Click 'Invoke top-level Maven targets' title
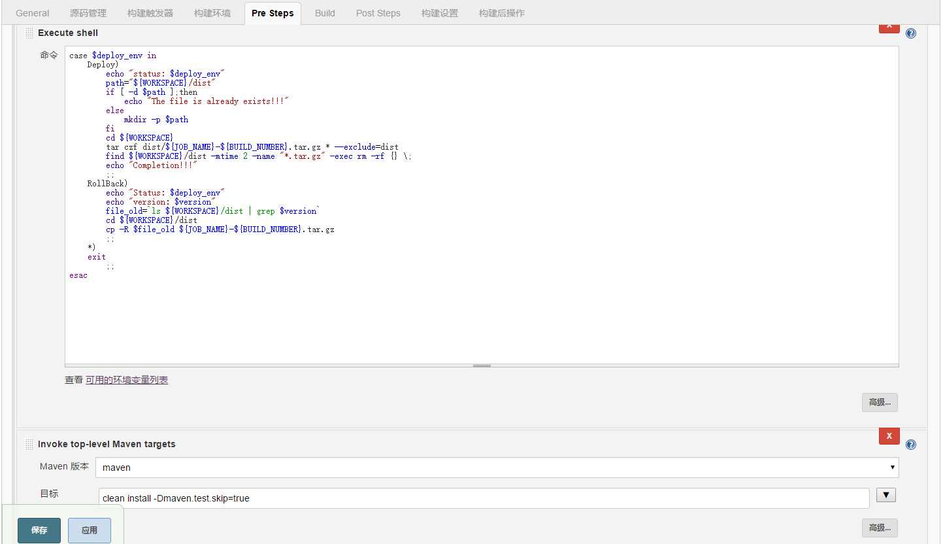Viewport: 943px width, 544px height. [107, 444]
